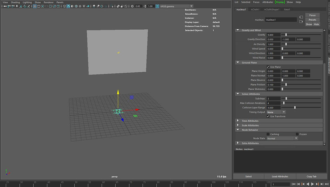Click the Copy Tab button
This screenshot has height=187, width=330.
tap(311, 177)
